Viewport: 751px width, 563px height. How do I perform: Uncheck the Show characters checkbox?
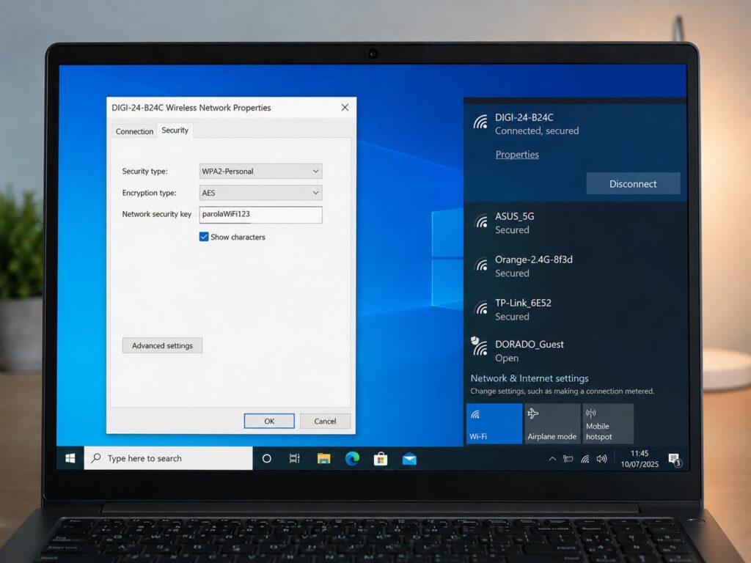[204, 237]
